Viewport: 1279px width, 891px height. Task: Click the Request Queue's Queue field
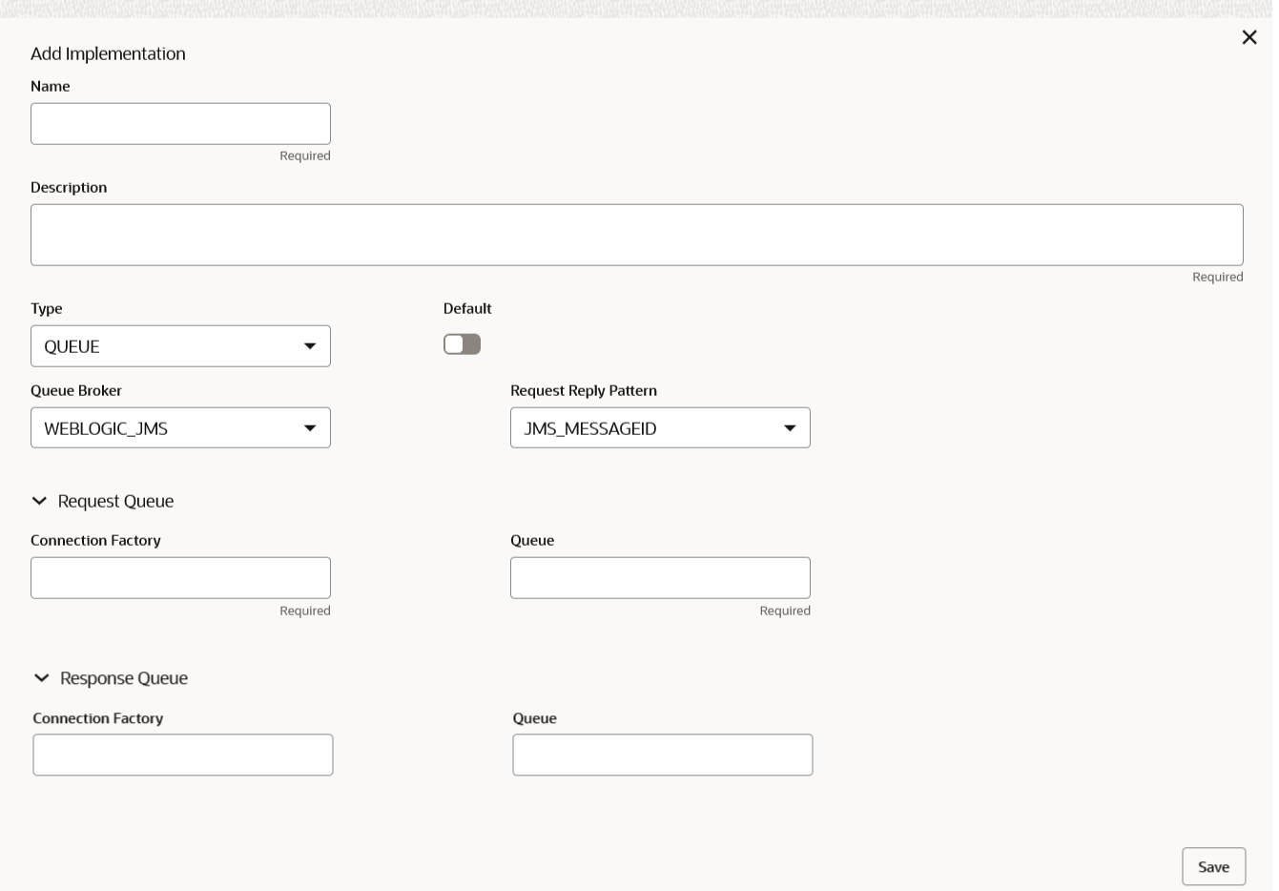tap(660, 578)
